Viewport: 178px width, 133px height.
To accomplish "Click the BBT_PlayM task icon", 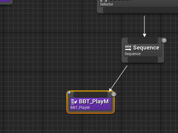I will pos(74,102).
